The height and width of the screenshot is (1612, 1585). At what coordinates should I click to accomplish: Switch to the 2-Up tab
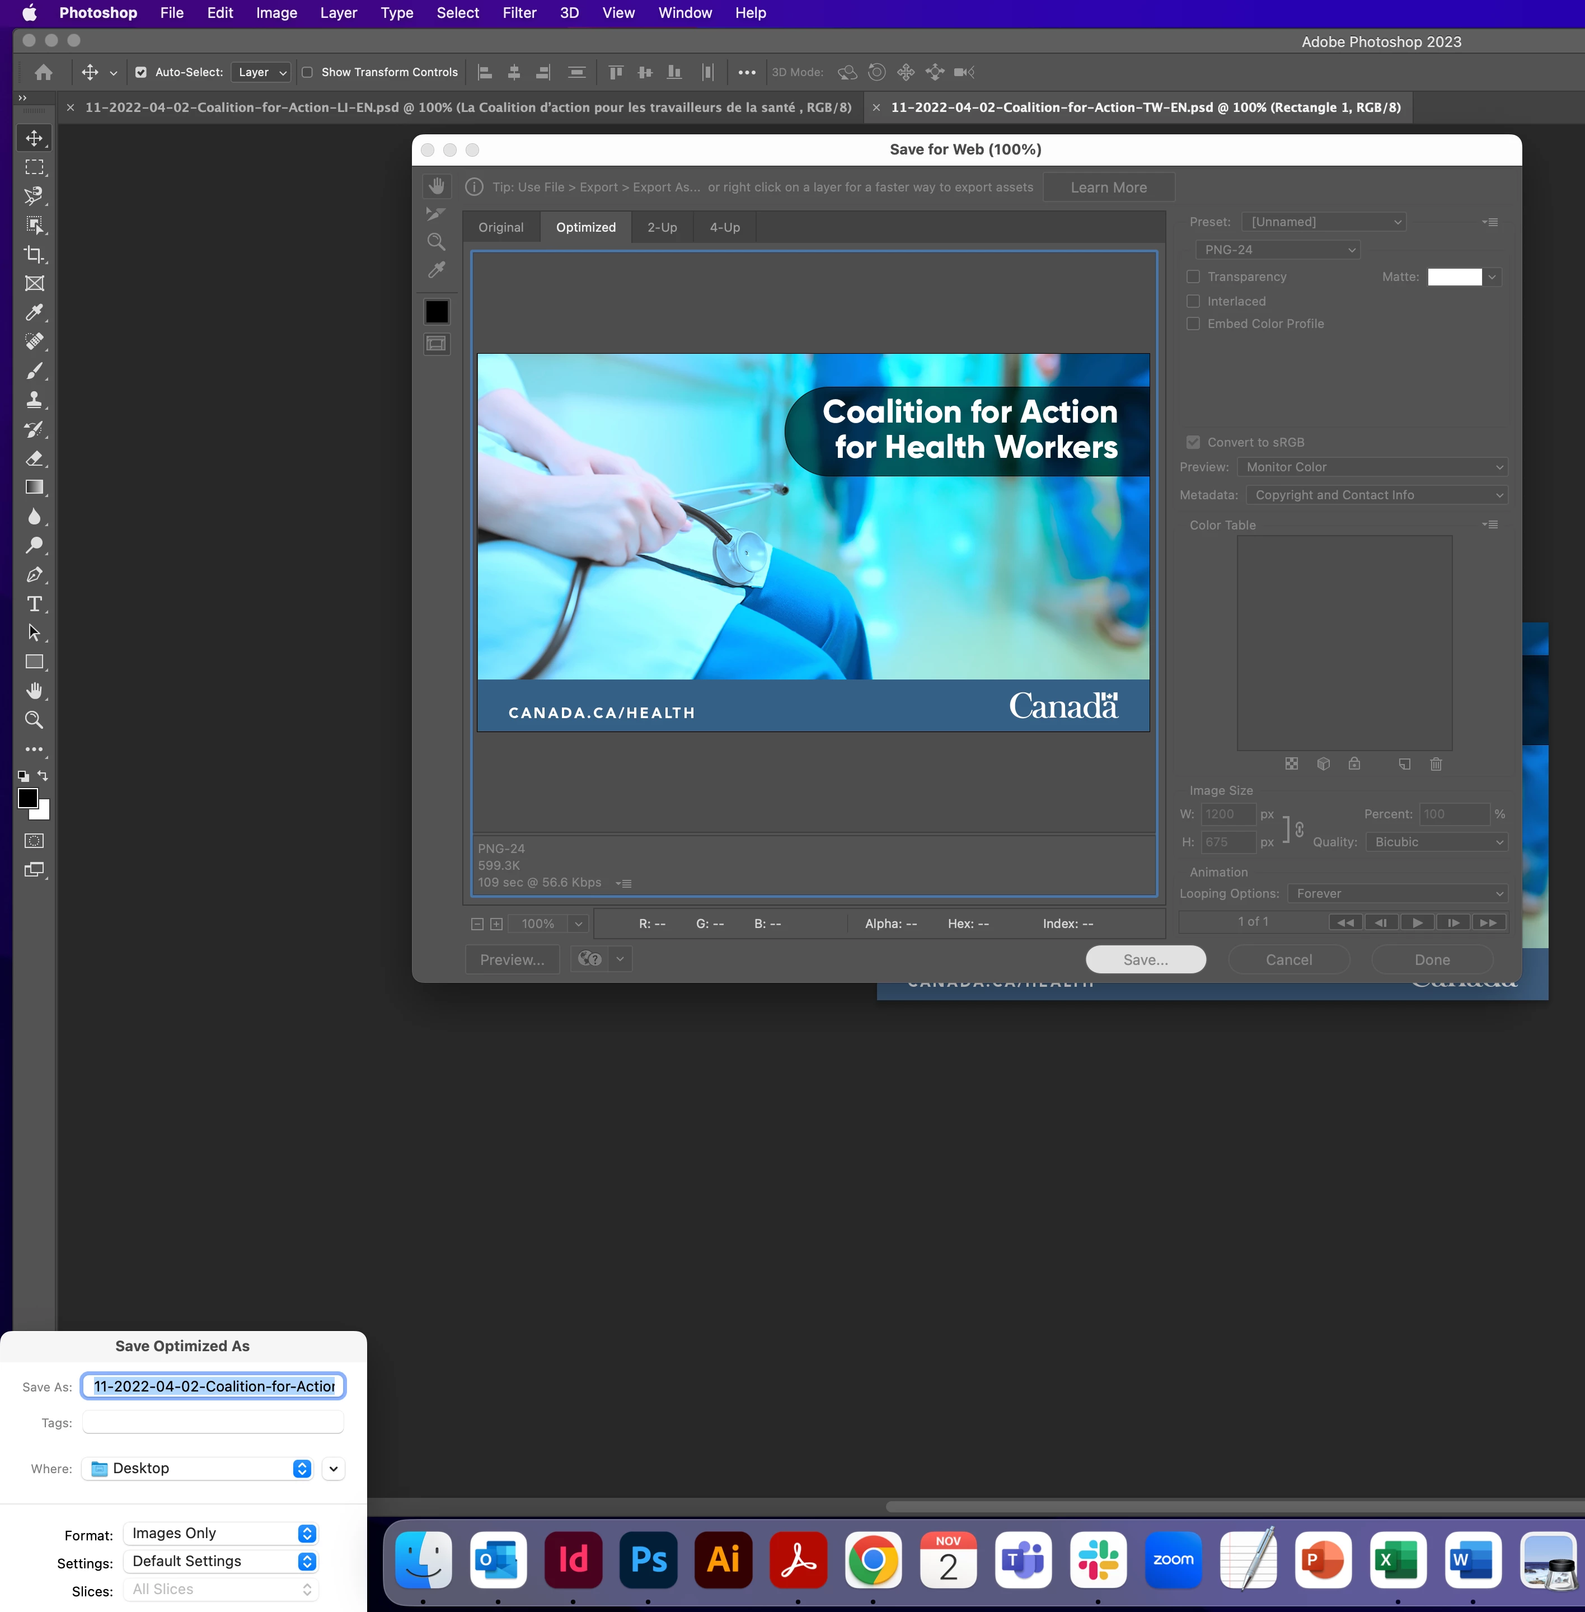click(662, 227)
